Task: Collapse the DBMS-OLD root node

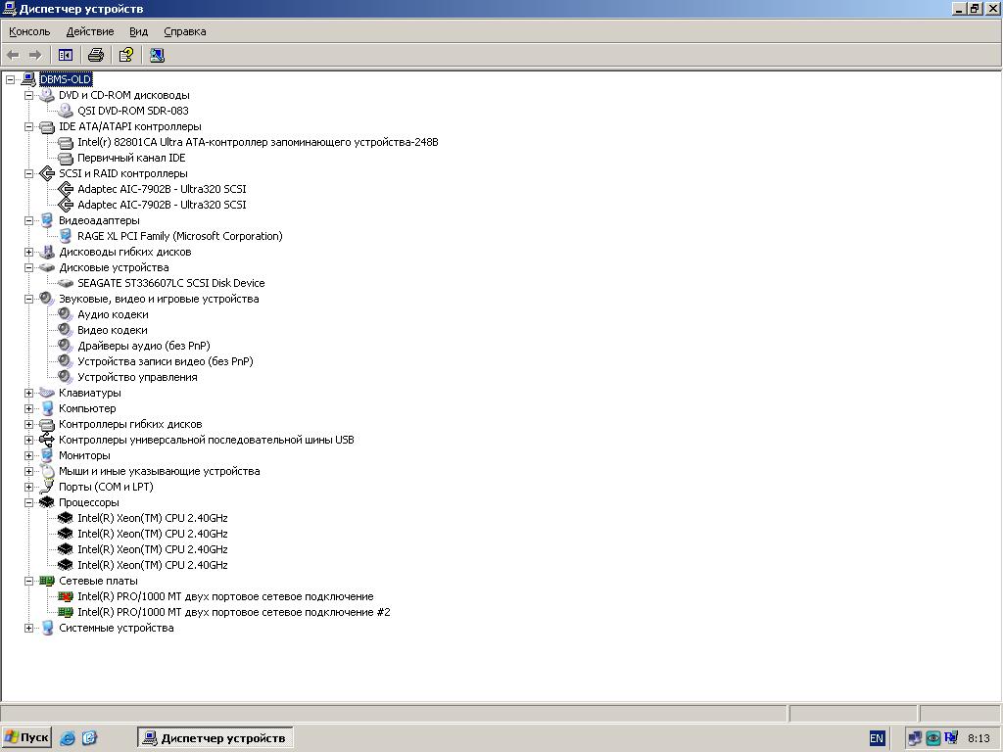Action: (x=10, y=79)
